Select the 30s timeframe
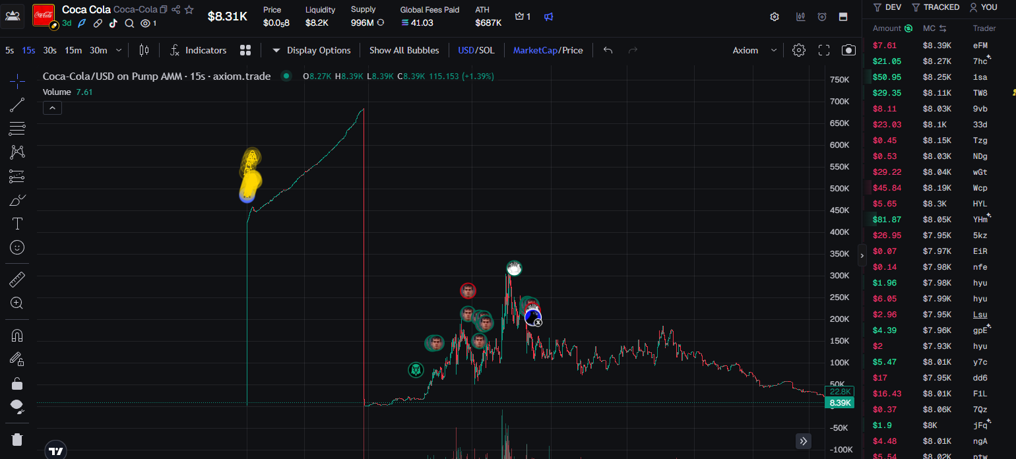1016x459 pixels. tap(50, 50)
